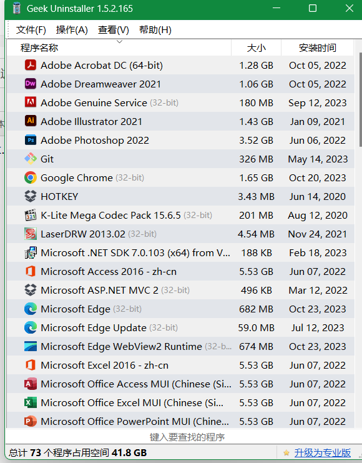Image resolution: width=362 pixels, height=463 pixels.
Task: Select the LaserDRW 2013.02 icon
Action: click(x=31, y=234)
